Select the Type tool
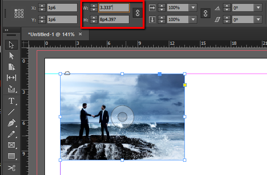Image resolution: width=267 pixels, height=175 pixels. [11, 101]
